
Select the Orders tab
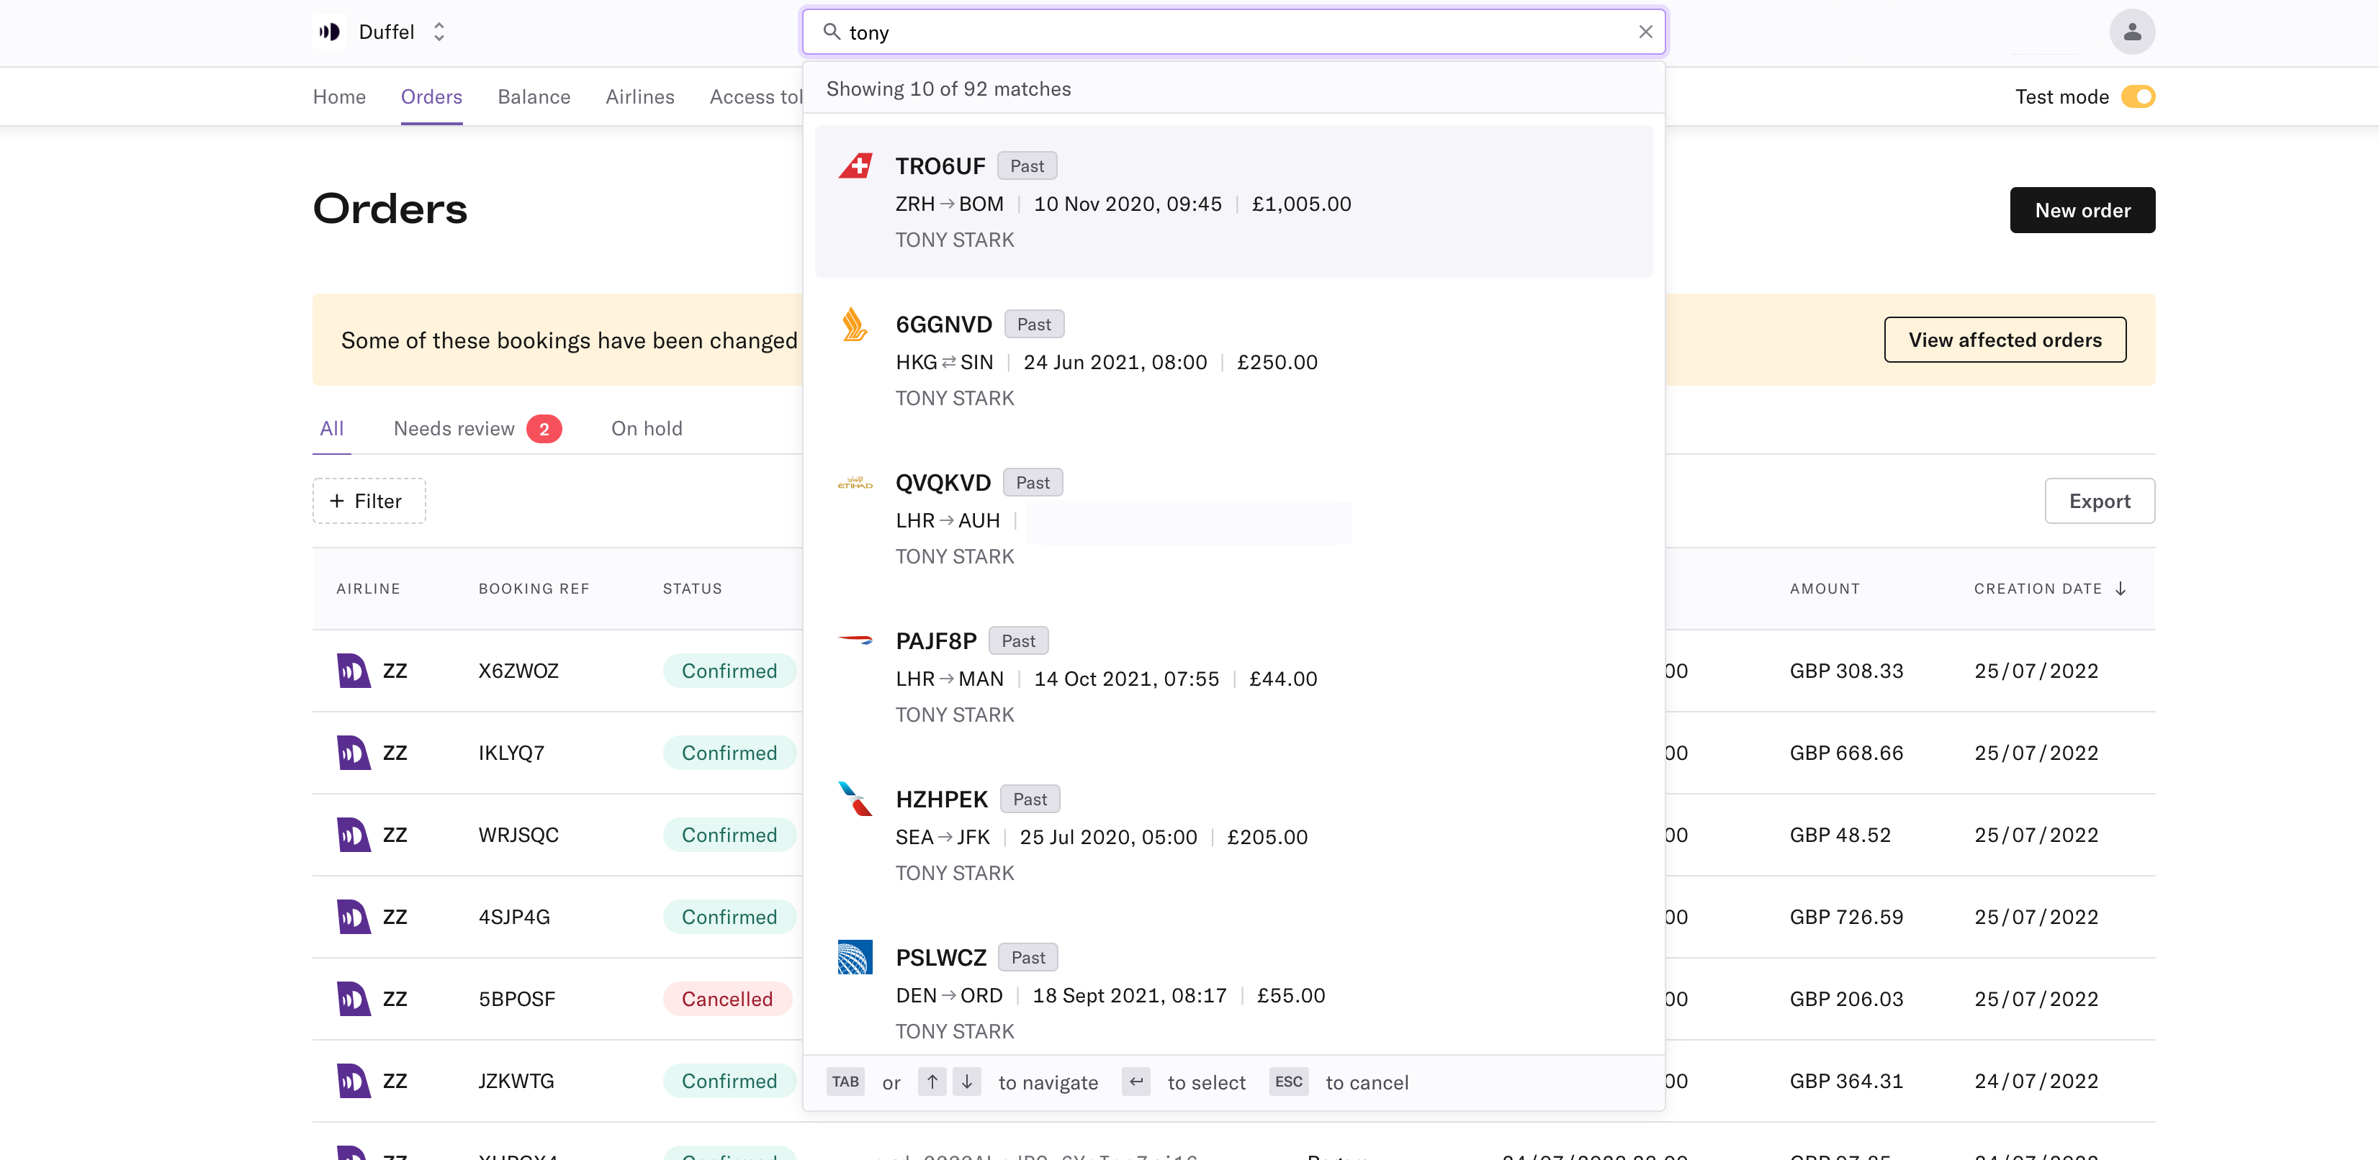pyautogui.click(x=431, y=97)
